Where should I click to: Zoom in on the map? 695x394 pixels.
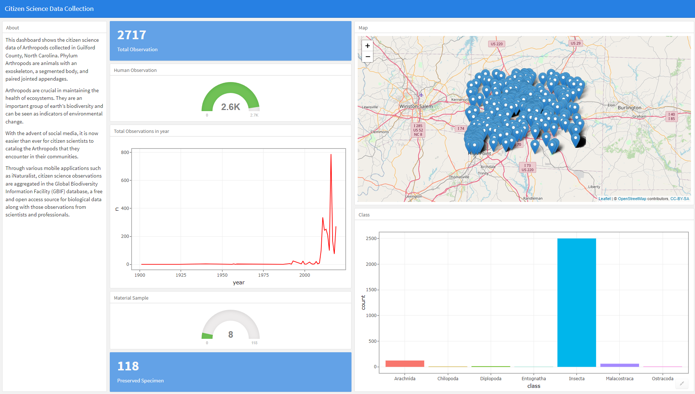click(367, 46)
